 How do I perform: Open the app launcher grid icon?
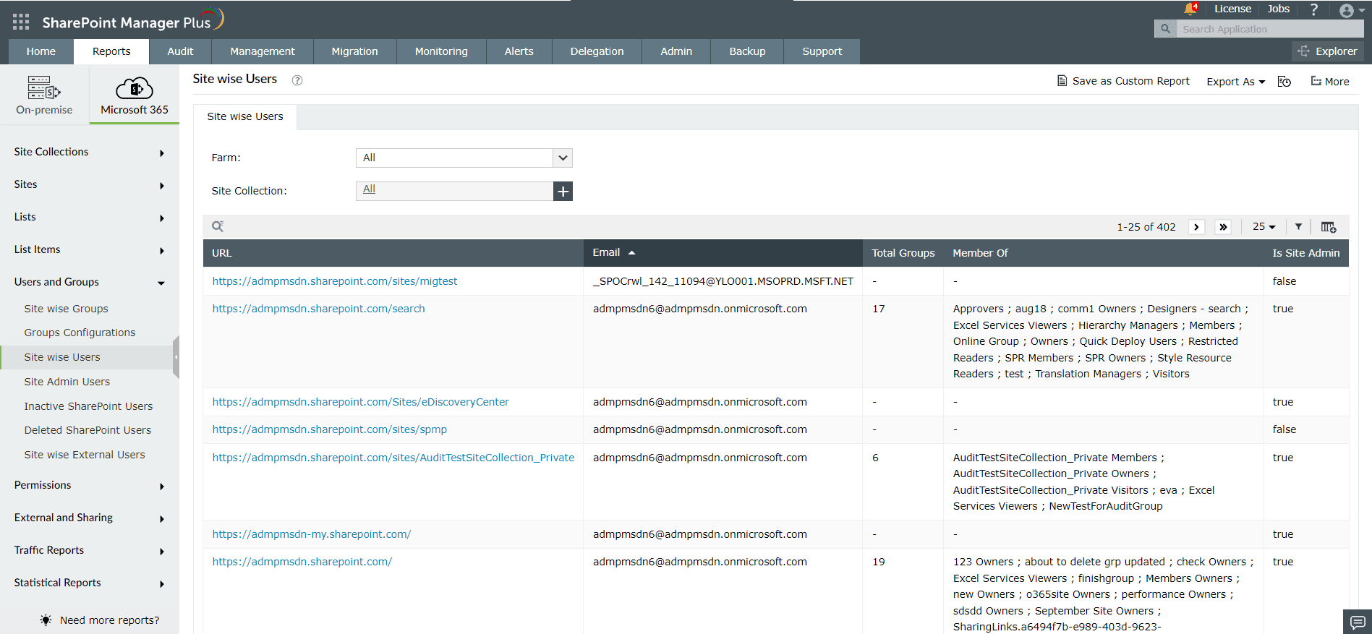pyautogui.click(x=21, y=22)
